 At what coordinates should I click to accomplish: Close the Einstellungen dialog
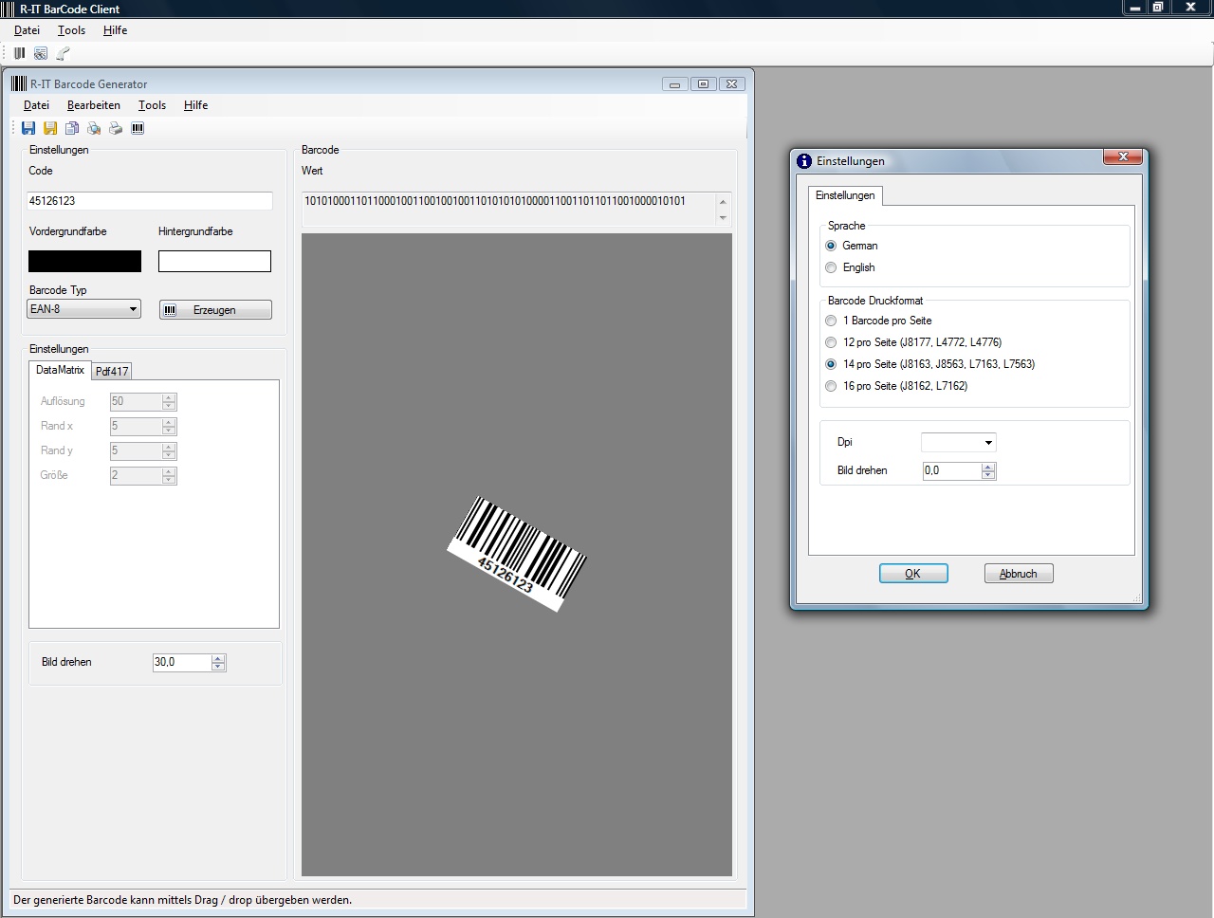(1123, 156)
